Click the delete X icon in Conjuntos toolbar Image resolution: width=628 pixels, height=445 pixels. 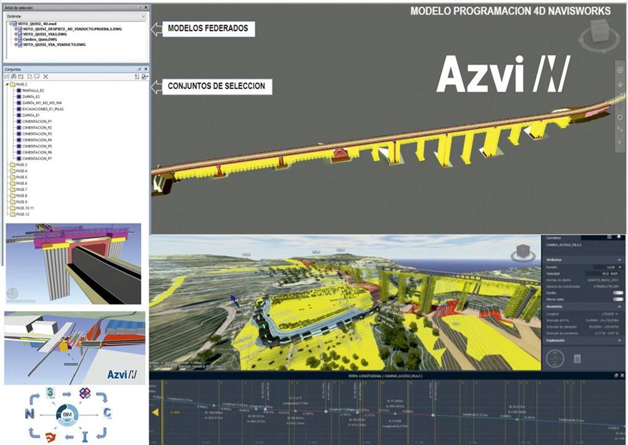tap(45, 76)
